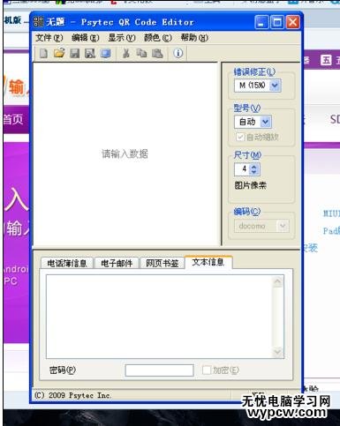Click 首页 in the background web page

coord(13,120)
